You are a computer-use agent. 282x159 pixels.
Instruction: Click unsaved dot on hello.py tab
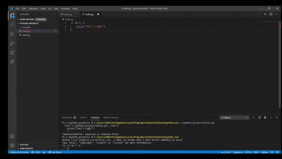tap(98, 14)
